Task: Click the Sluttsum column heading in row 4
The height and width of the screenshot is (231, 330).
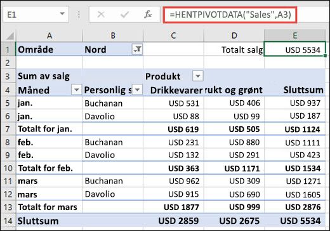Action: [x=294, y=90]
